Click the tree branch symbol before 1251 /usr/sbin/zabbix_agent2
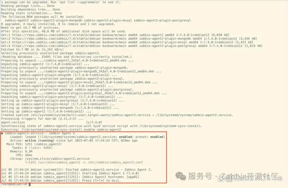This screenshot has width=288, height=188. point(27,162)
